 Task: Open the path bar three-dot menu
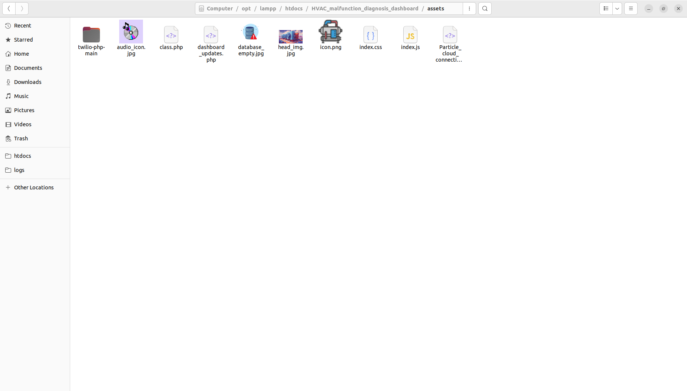tap(469, 9)
